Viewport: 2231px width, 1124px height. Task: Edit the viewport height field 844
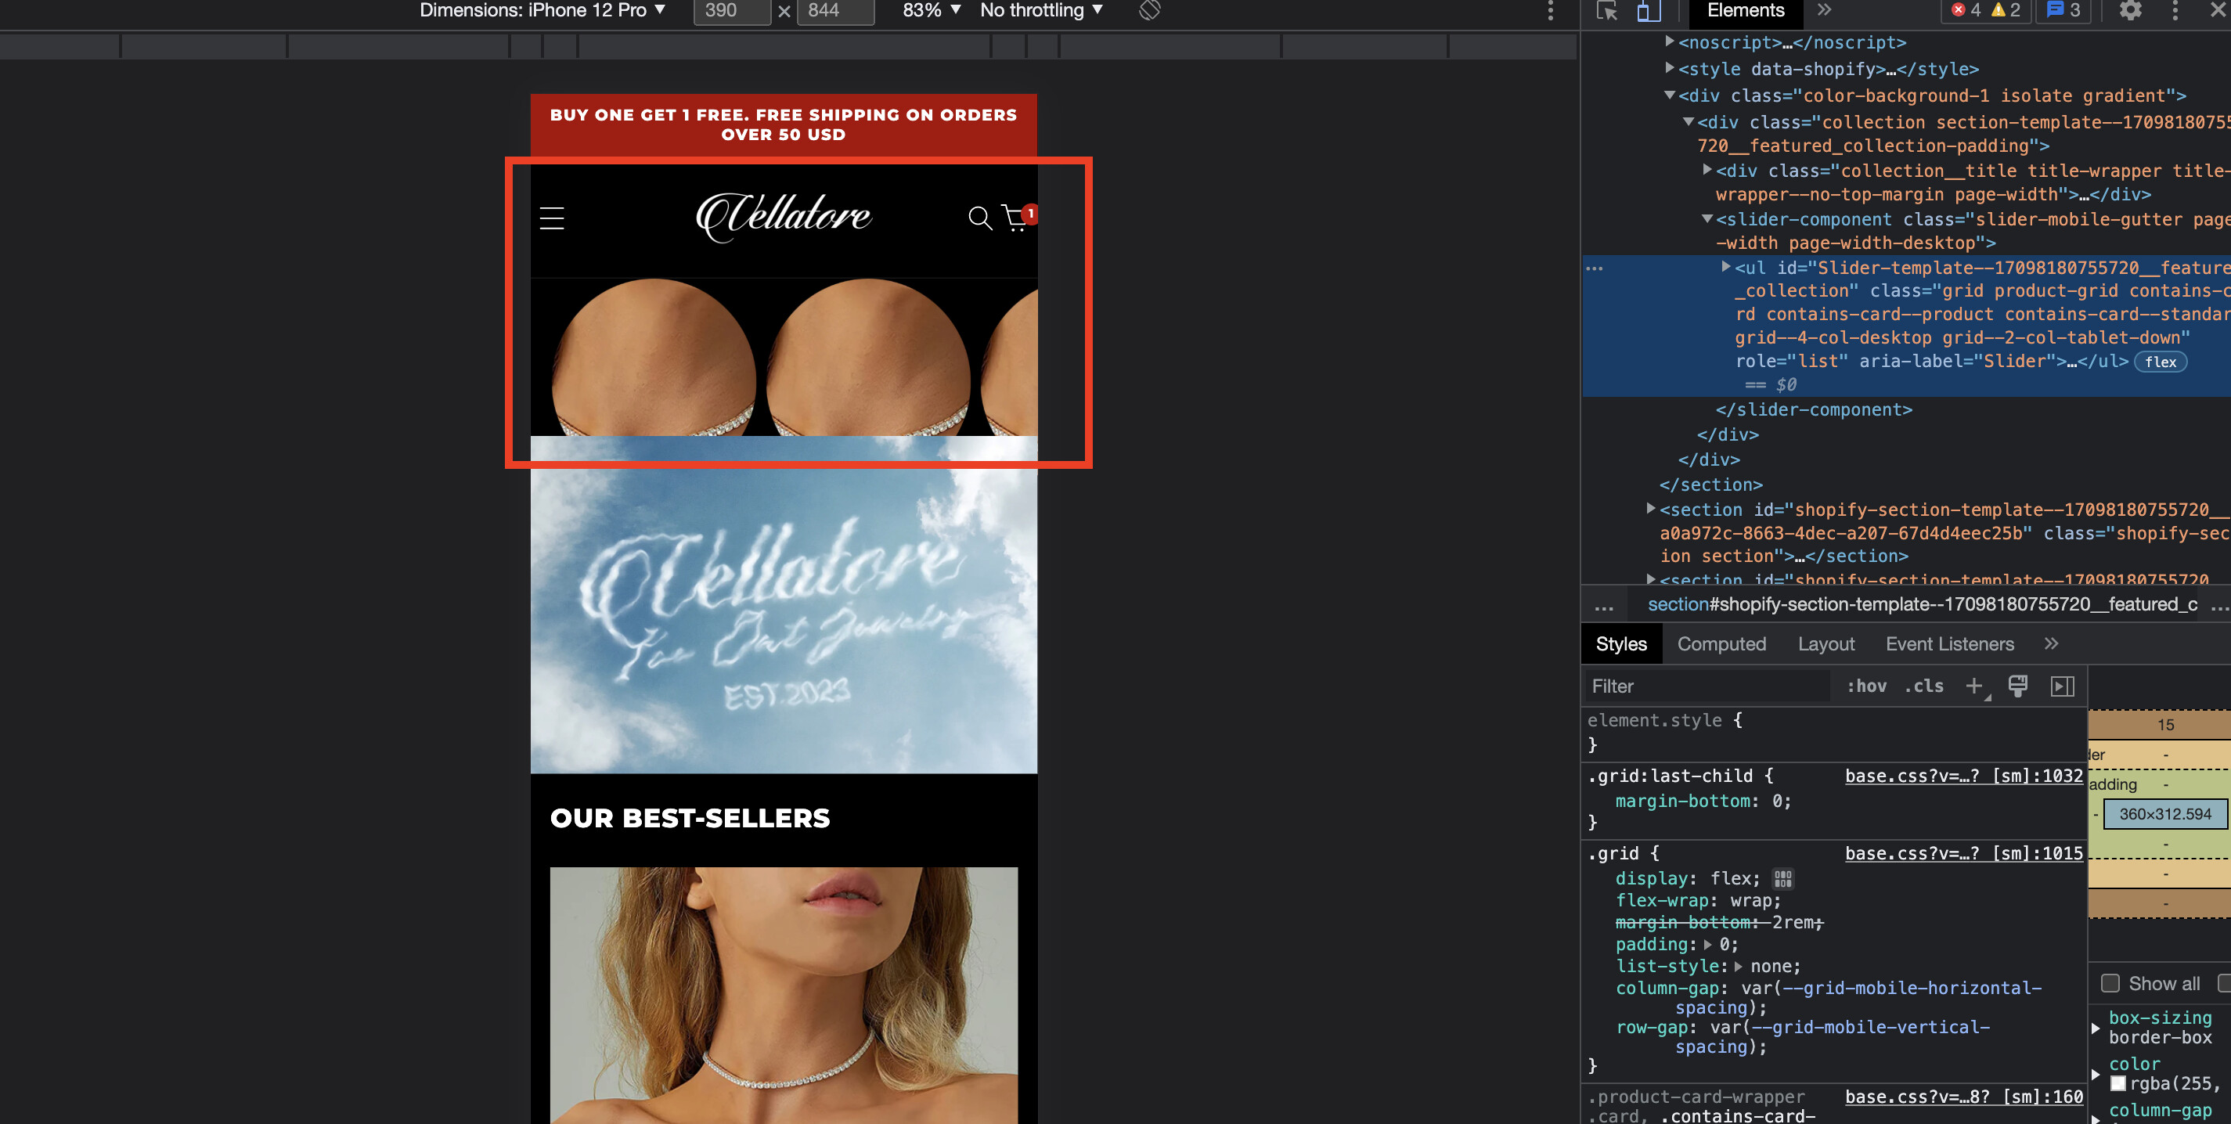836,10
